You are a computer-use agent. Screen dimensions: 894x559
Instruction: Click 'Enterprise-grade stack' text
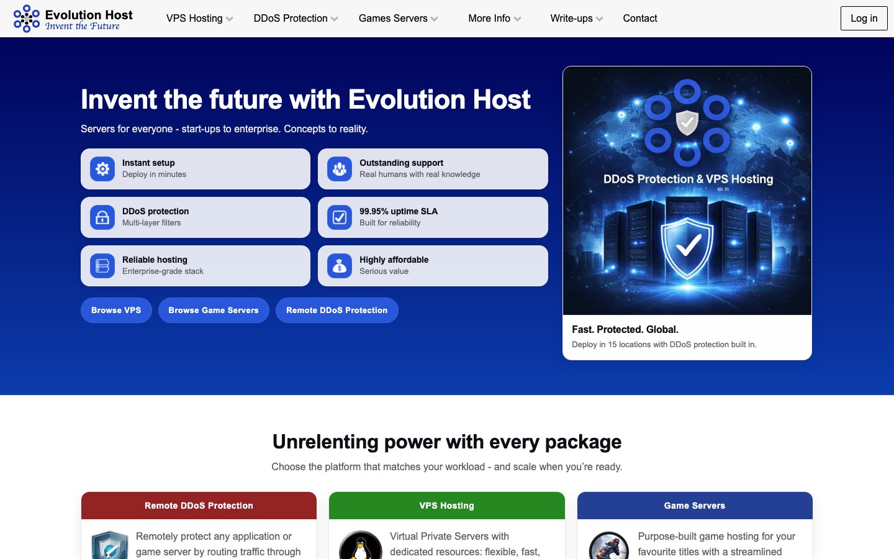163,271
